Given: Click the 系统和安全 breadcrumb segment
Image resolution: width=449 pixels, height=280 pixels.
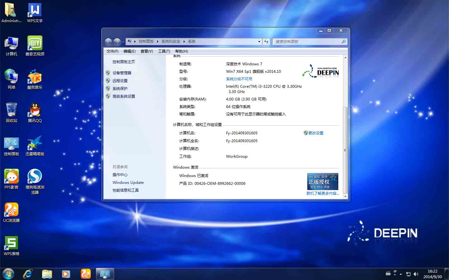Looking at the screenshot, I should click(171, 41).
